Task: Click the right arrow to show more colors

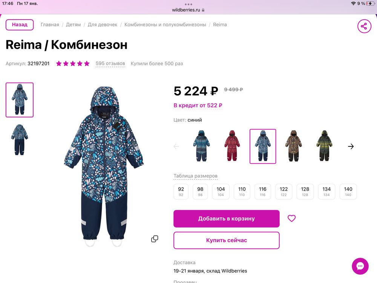Action: click(x=351, y=146)
